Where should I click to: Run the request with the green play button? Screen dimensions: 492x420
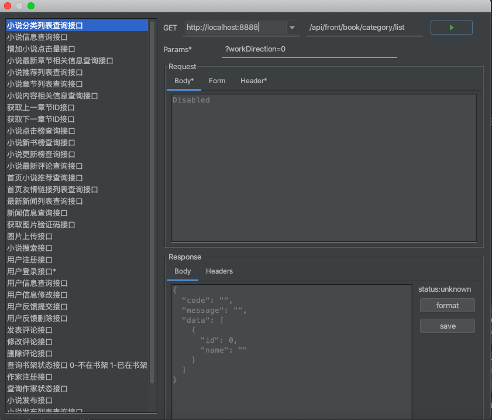[451, 28]
